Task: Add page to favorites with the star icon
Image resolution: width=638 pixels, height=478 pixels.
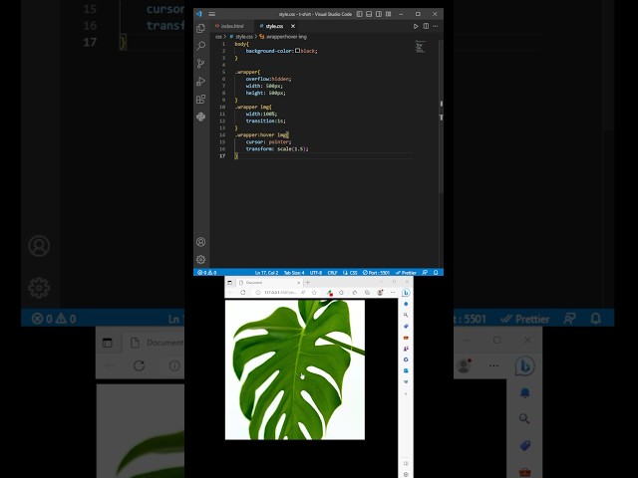Action: point(314,293)
